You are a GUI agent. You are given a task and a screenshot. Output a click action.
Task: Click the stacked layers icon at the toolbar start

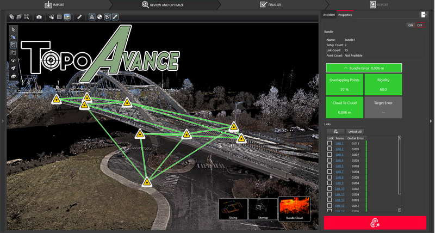11,17
